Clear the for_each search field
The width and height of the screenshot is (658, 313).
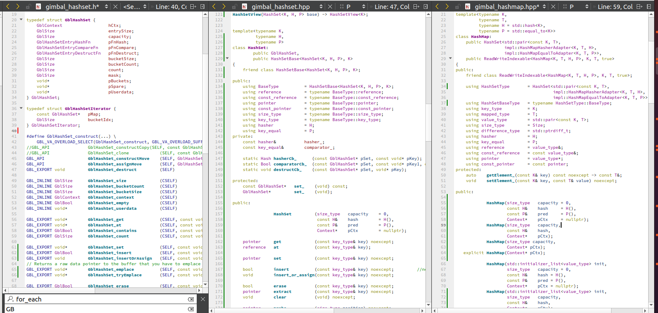pos(191,299)
